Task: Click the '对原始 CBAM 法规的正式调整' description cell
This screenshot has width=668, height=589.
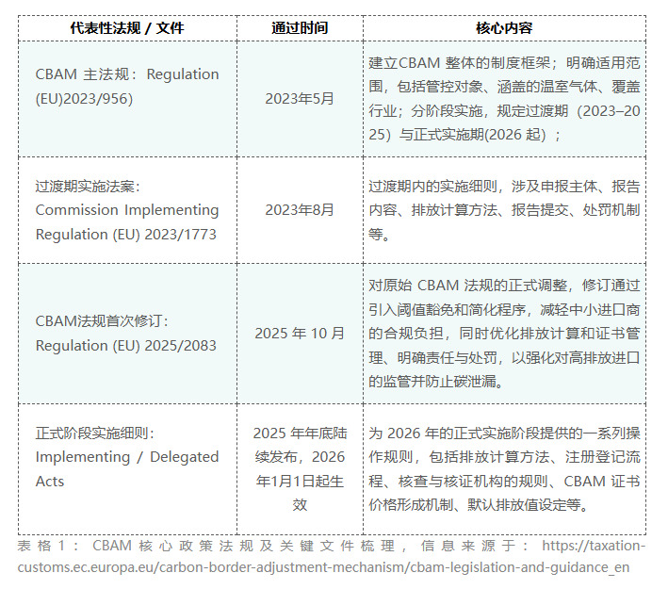Action: [504, 334]
